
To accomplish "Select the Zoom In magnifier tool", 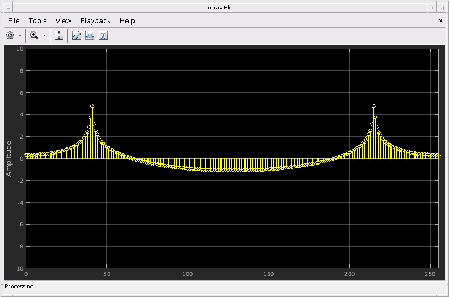I will pos(34,35).
